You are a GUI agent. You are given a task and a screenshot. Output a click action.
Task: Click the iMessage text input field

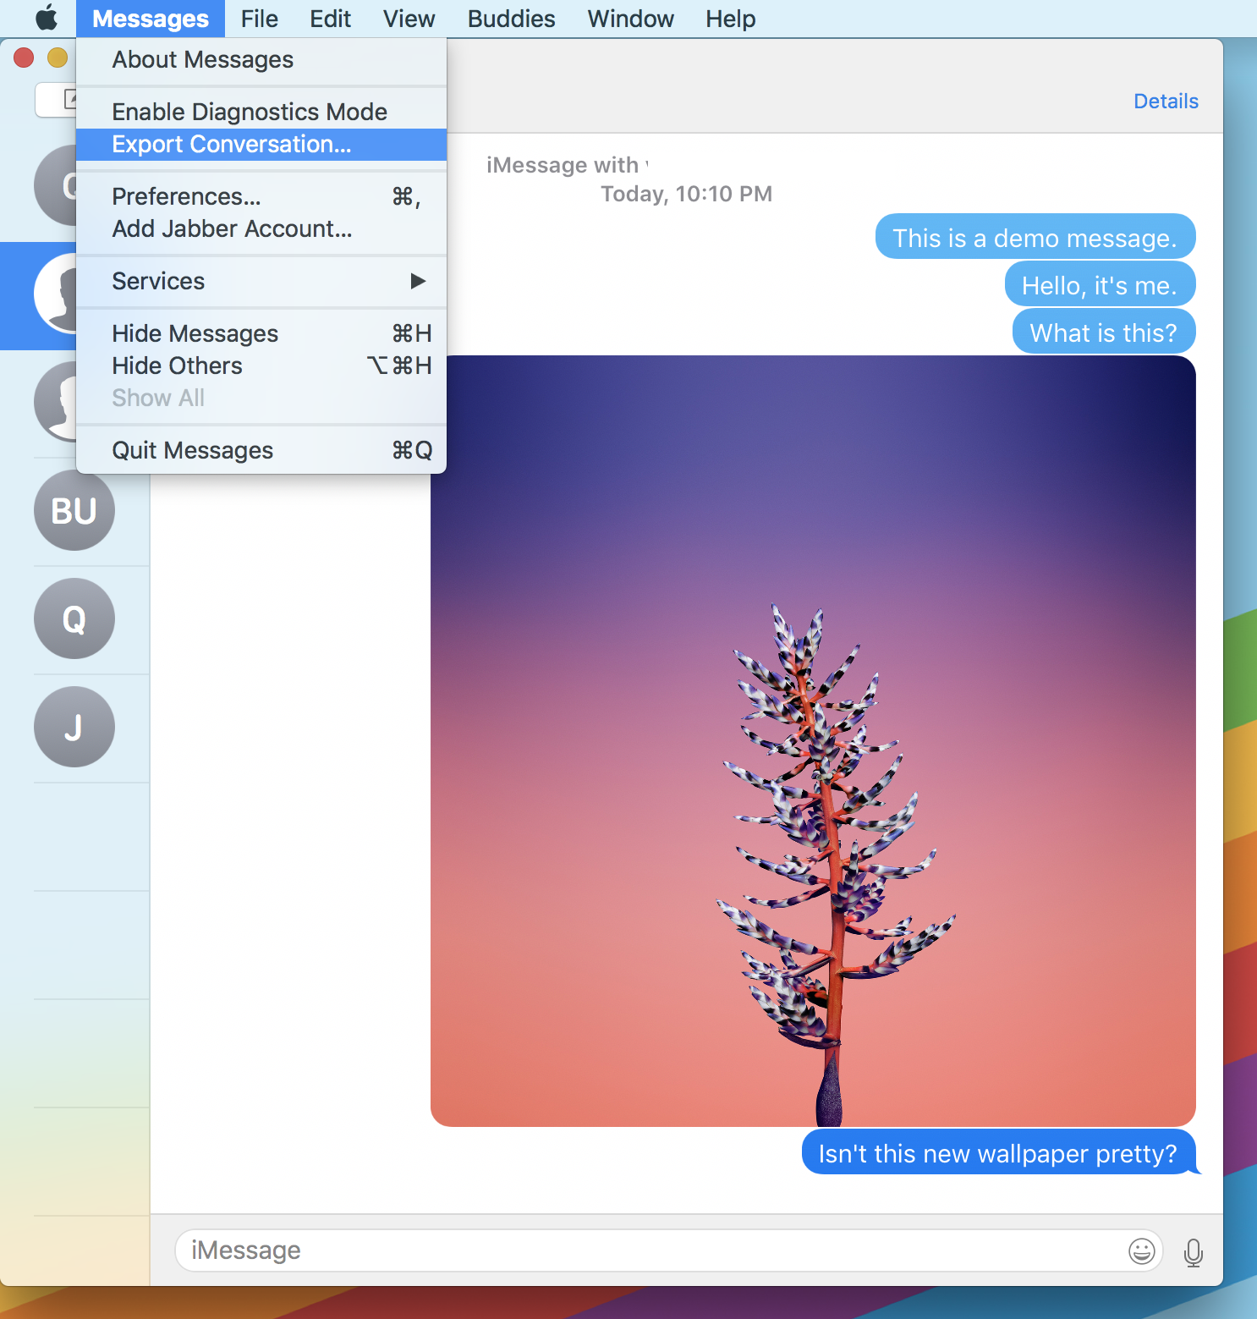668,1250
